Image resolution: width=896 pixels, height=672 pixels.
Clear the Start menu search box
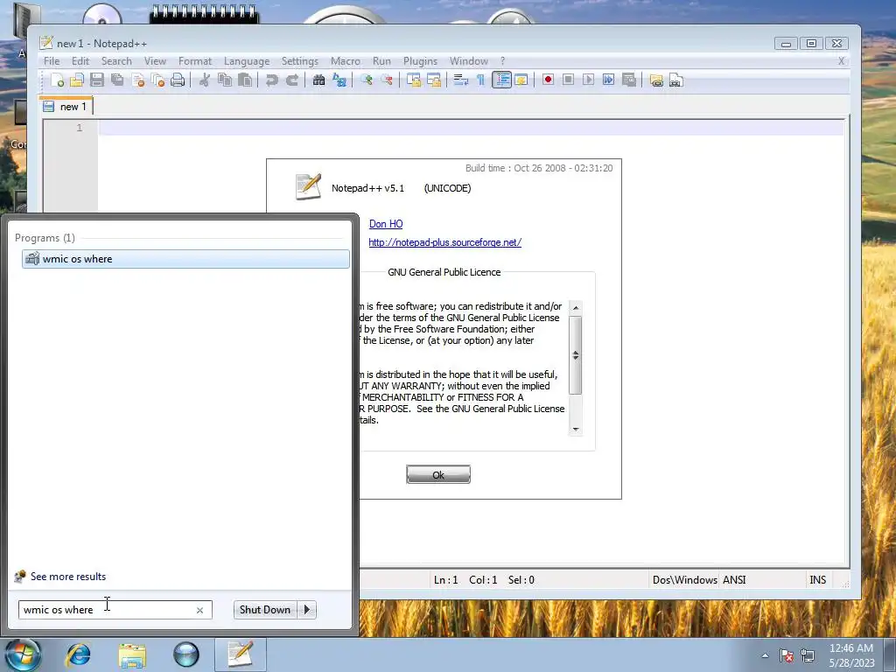point(199,610)
